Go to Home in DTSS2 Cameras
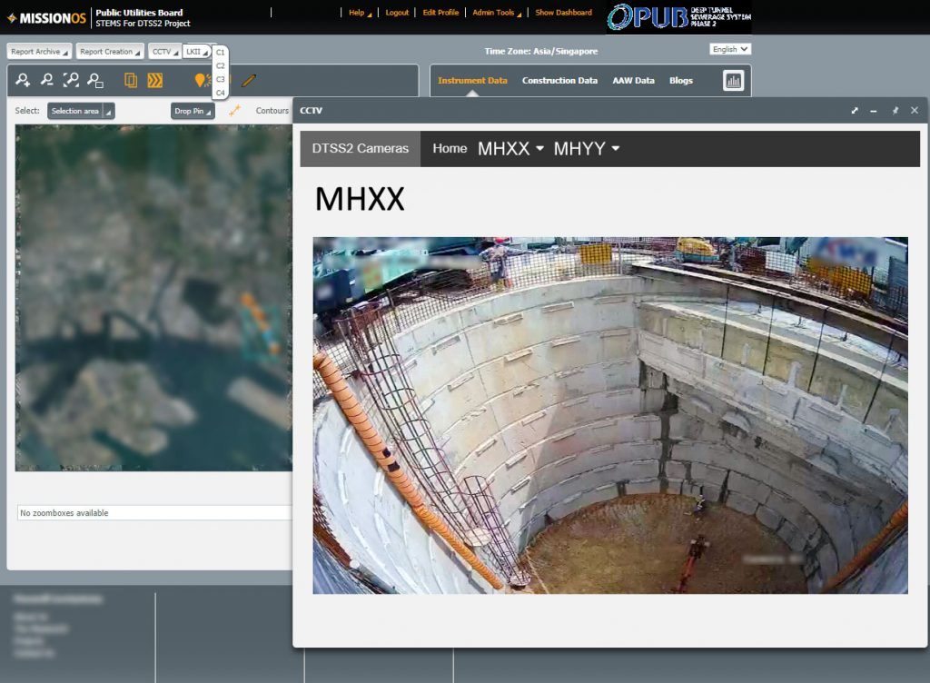 (x=450, y=149)
